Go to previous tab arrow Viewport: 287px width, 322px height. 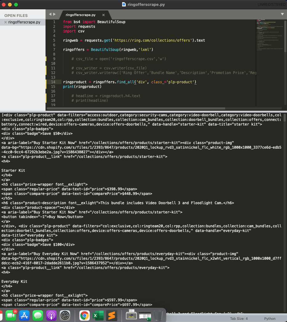pyautogui.click(x=50, y=14)
